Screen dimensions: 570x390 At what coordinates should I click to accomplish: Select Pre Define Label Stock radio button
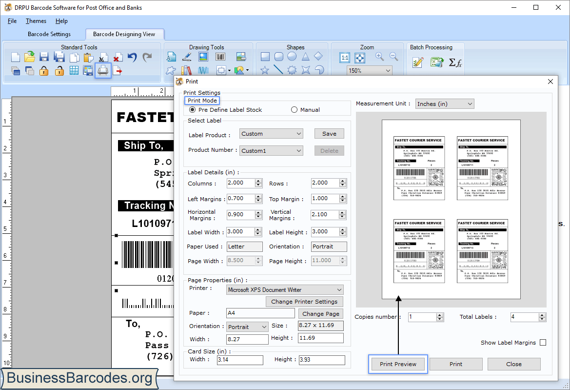pyautogui.click(x=192, y=109)
